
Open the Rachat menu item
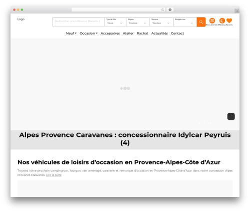[x=142, y=34]
